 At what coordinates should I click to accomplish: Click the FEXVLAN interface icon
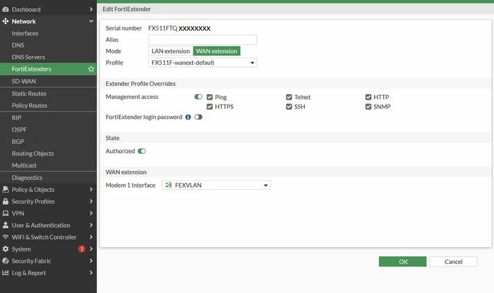point(168,185)
